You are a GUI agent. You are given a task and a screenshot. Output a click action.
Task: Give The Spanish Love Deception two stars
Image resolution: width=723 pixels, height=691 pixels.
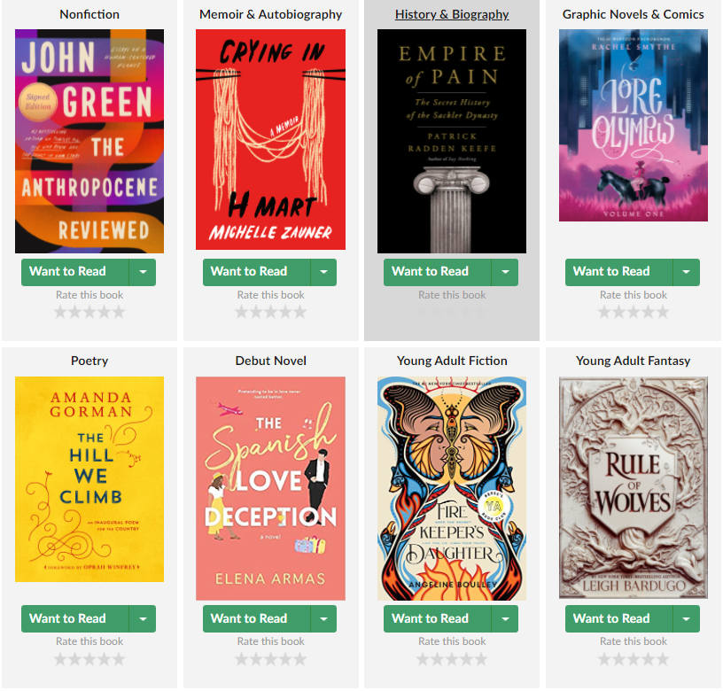256,659
